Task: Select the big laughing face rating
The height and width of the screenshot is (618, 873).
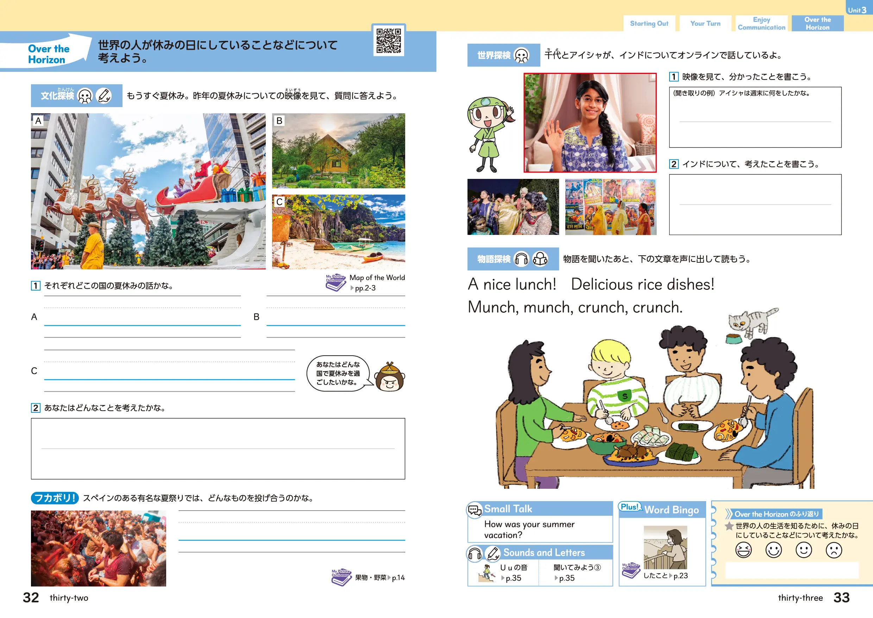Action: 743,550
